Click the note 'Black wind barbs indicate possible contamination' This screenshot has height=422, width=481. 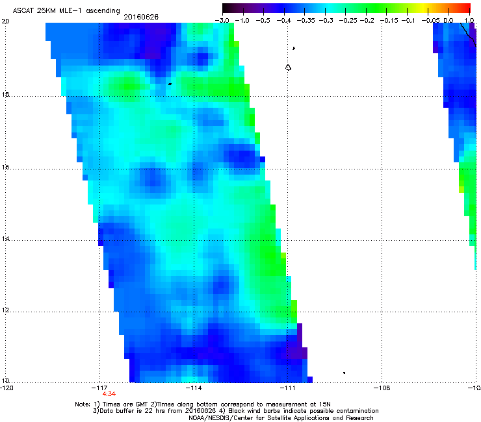pos(304,411)
